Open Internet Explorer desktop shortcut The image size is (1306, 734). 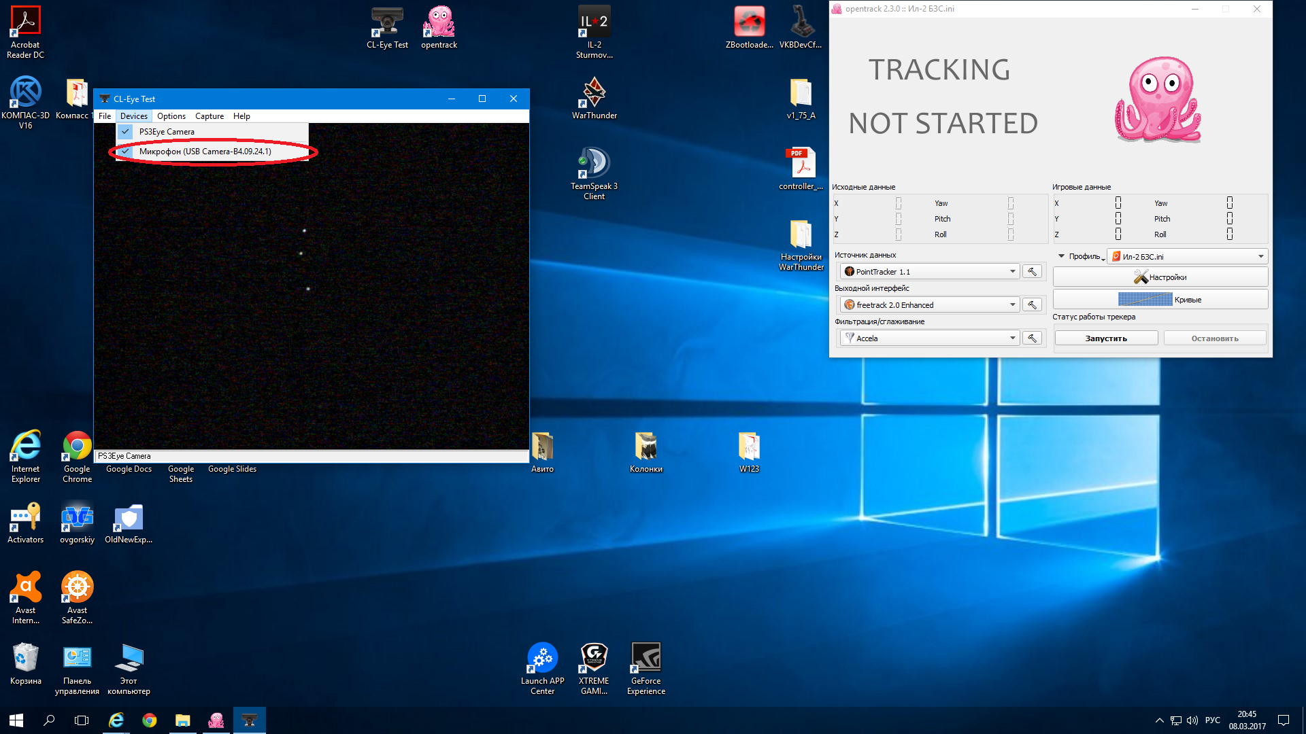[25, 456]
